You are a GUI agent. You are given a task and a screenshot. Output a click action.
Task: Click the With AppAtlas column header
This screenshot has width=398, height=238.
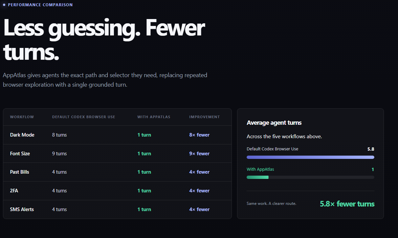pos(154,117)
